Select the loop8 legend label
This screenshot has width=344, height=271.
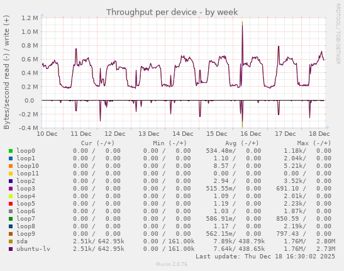26,226
